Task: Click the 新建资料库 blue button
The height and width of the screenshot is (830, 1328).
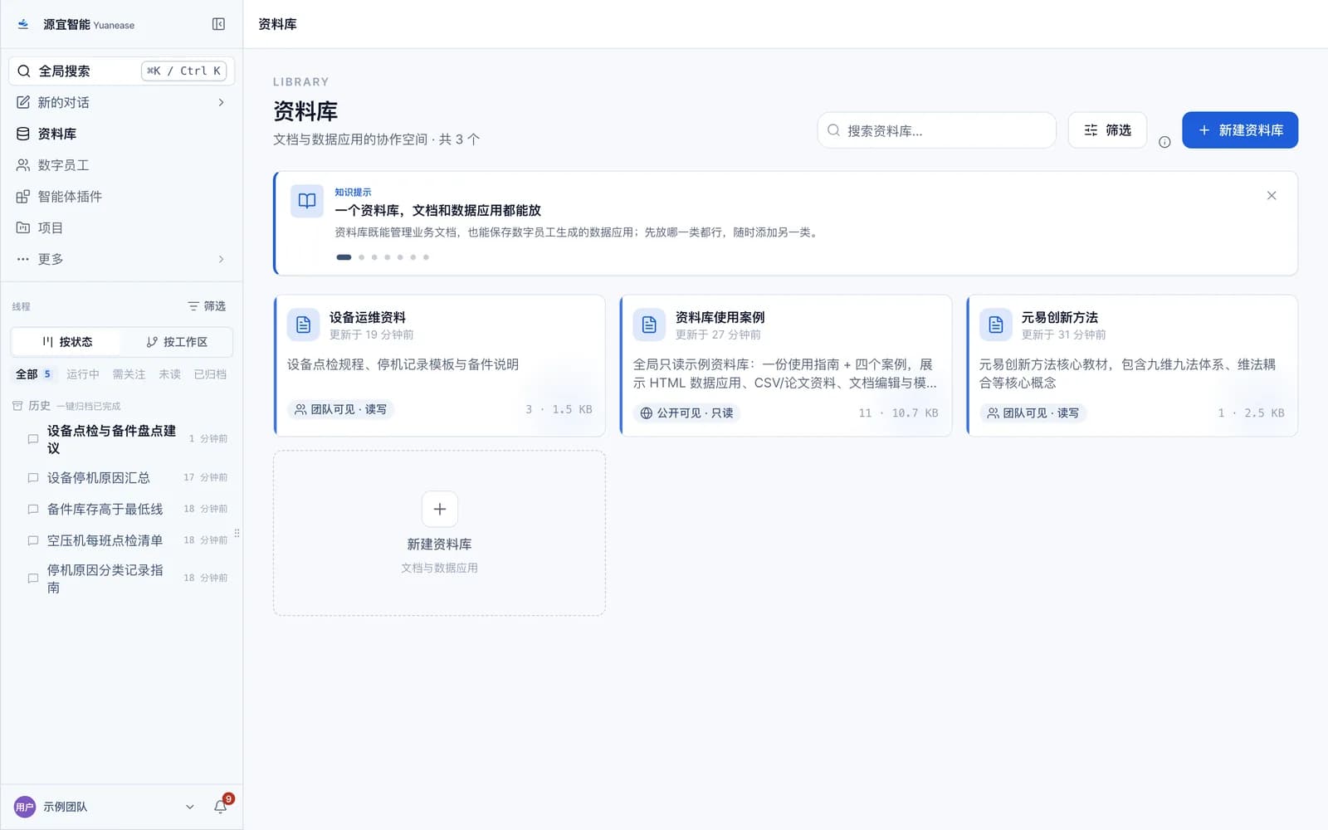Action: 1240,130
